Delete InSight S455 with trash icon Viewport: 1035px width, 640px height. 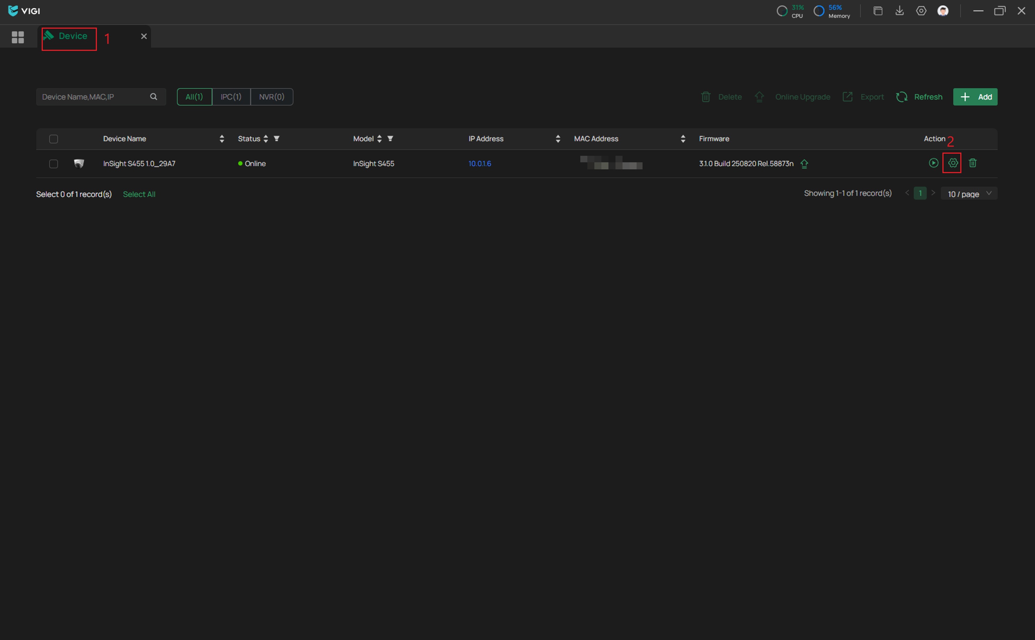[973, 163]
